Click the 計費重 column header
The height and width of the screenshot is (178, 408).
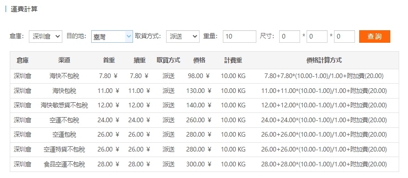(233, 60)
